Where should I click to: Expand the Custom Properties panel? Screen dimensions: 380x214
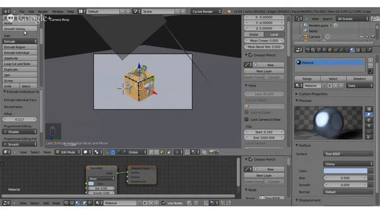(313, 94)
